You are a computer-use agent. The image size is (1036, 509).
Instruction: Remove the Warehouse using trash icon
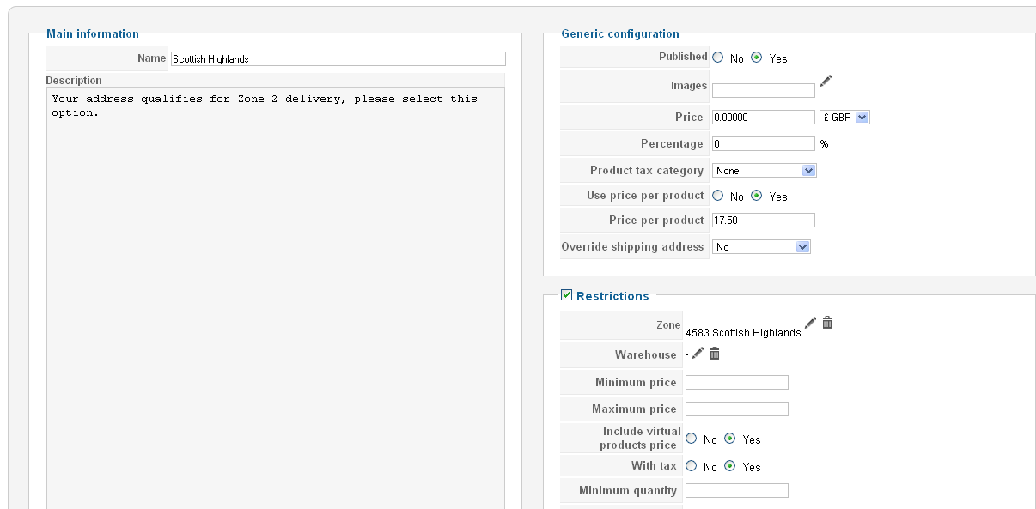[x=715, y=354]
